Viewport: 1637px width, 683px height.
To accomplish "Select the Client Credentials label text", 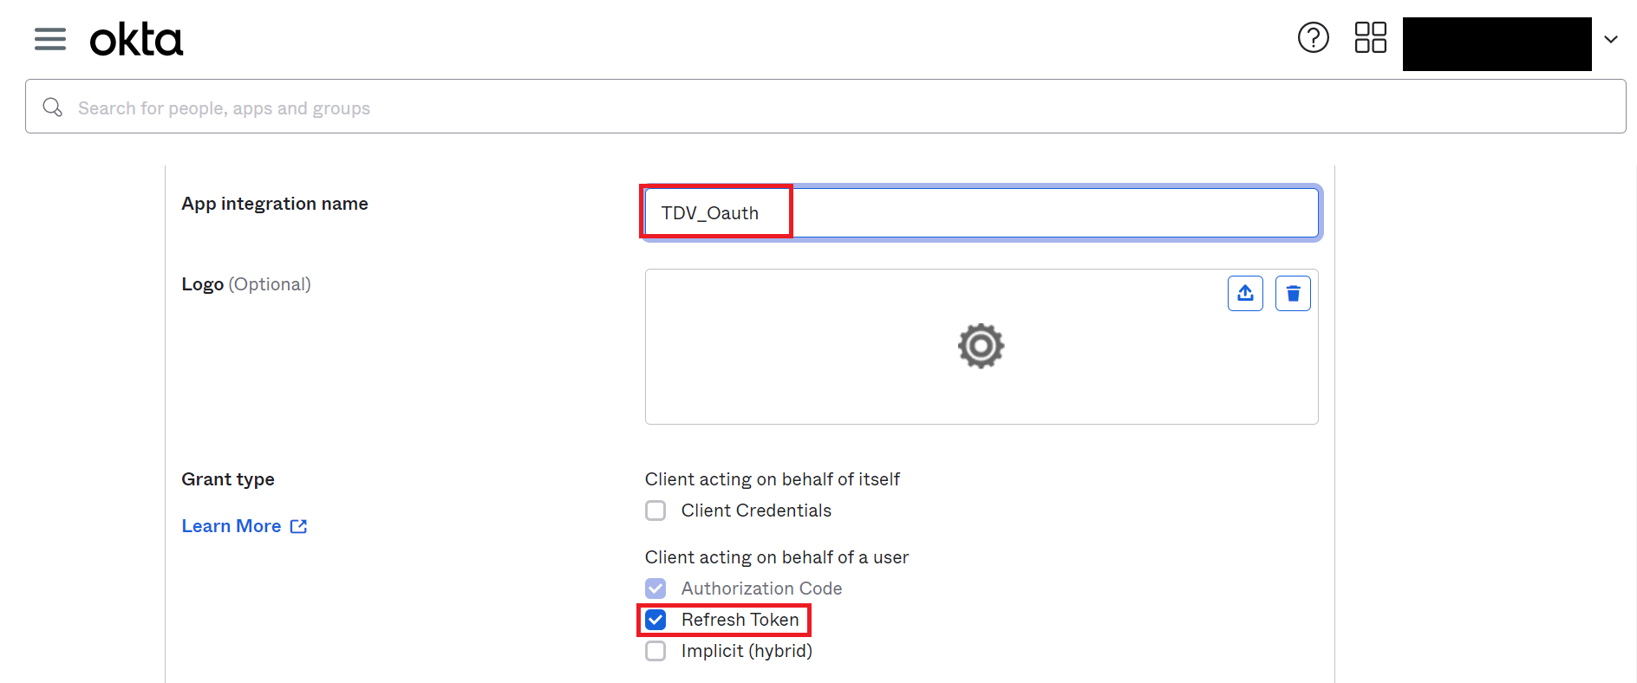I will pyautogui.click(x=756, y=511).
